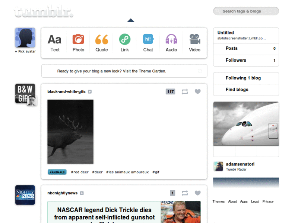The width and height of the screenshot is (298, 223).
Task: Click the Search tags & blogs field
Action: pyautogui.click(x=246, y=11)
